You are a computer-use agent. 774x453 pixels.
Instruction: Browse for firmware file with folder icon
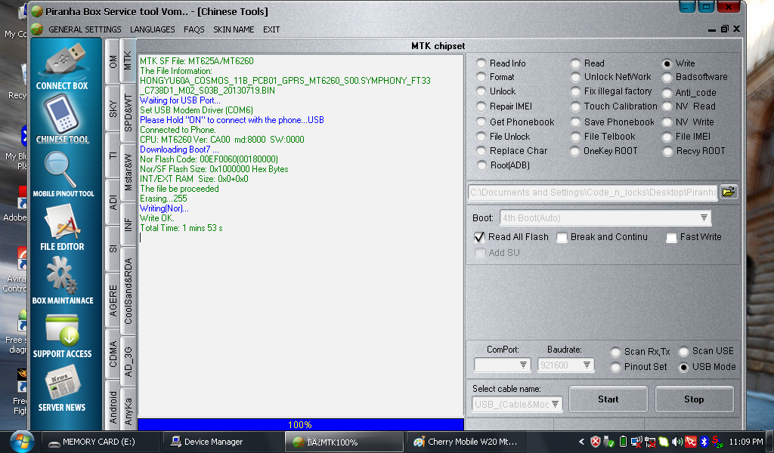[728, 192]
